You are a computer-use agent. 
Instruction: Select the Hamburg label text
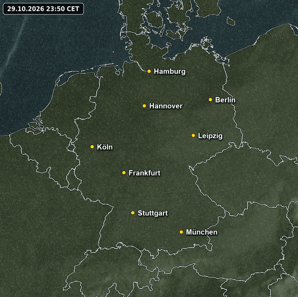click(170, 72)
